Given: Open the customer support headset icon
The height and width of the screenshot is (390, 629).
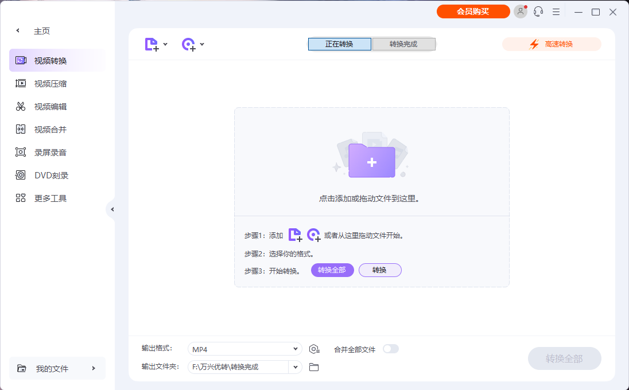Looking at the screenshot, I should tap(538, 11).
